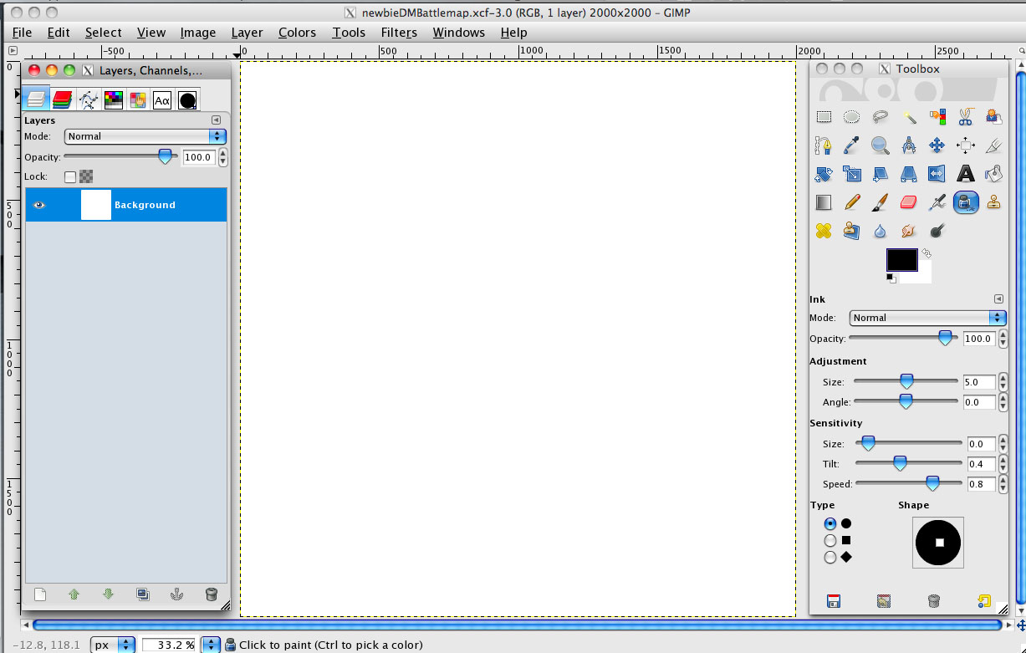Open the Filters menu
This screenshot has height=653, width=1026.
click(399, 33)
